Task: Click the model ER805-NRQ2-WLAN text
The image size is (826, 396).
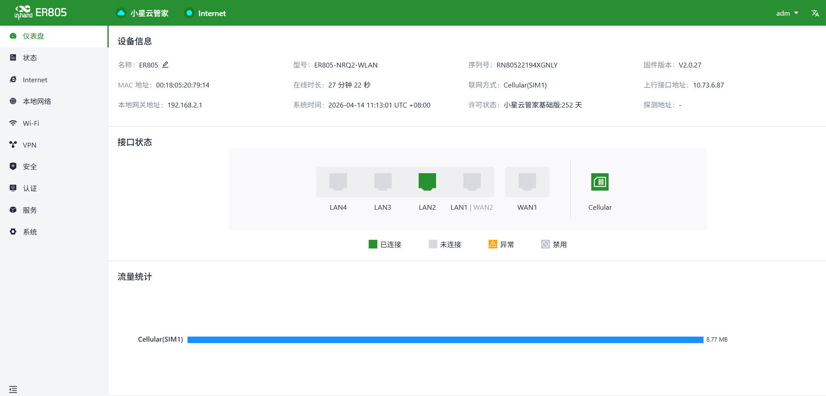Action: pos(346,65)
